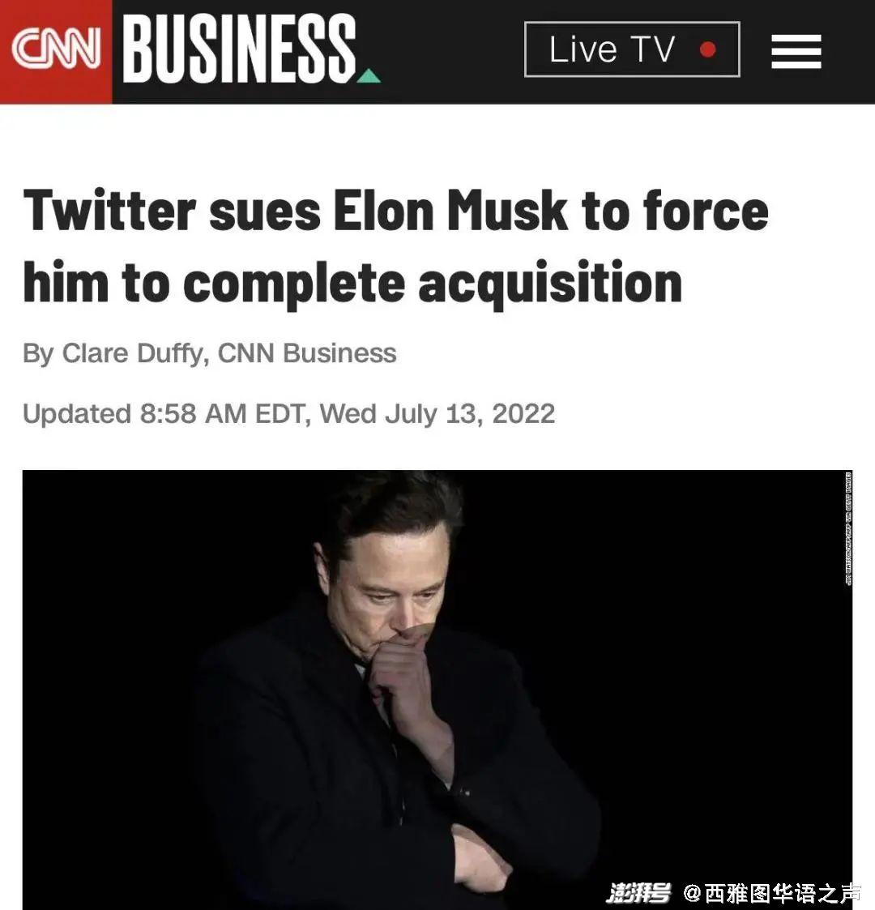
Task: Open the Twitter sues Elon Musk headline
Action: (x=395, y=246)
